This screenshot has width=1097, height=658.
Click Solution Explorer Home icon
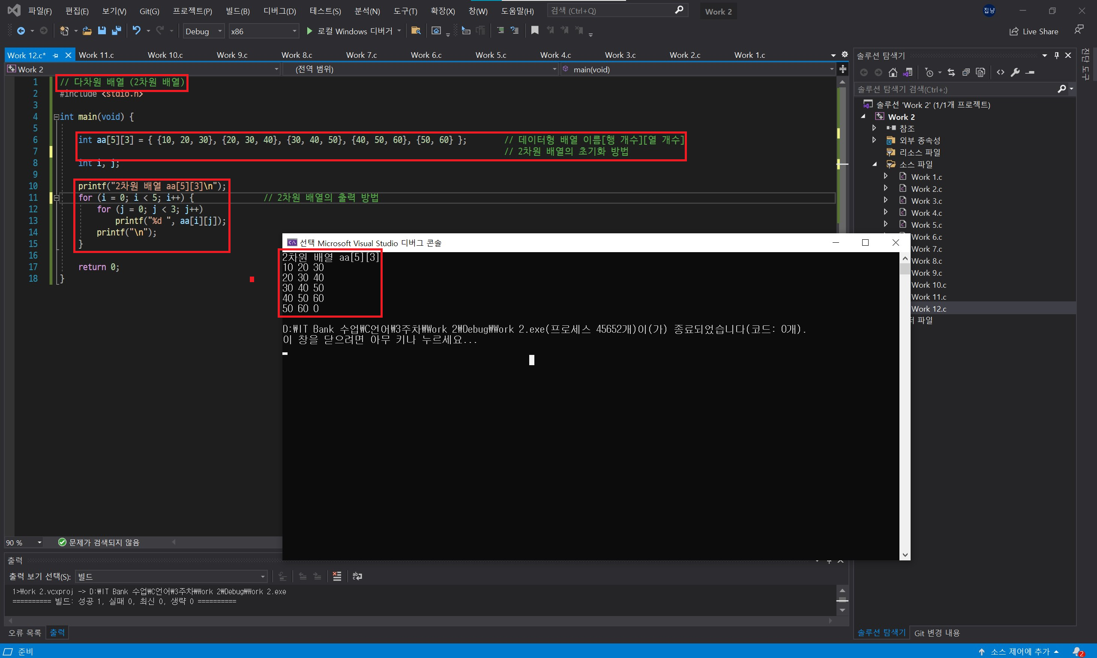tap(893, 72)
